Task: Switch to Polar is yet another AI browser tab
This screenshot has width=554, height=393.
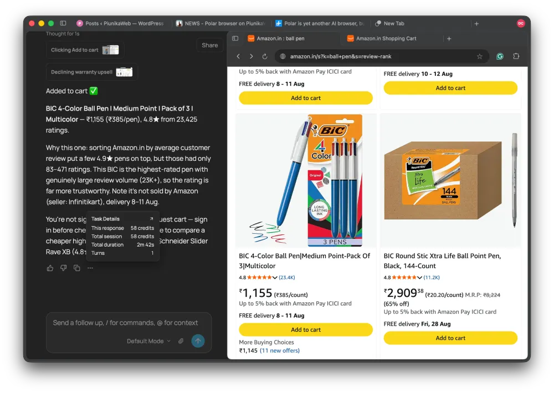Action: point(320,24)
